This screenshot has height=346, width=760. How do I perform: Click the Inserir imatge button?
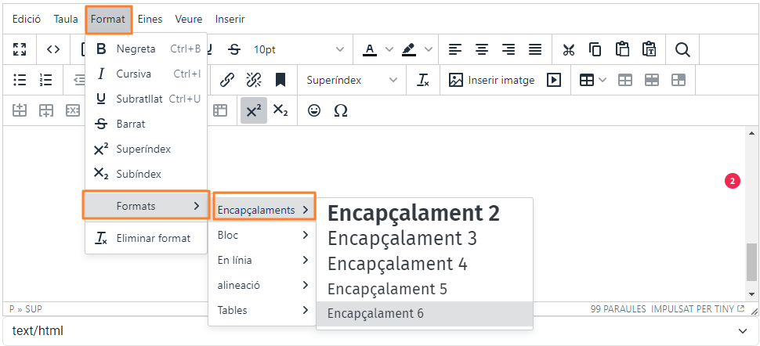pos(491,80)
